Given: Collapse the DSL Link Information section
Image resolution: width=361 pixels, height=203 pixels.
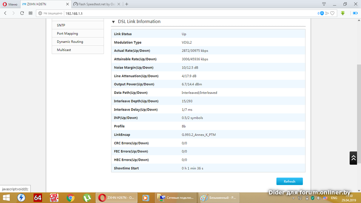Looking at the screenshot, I should click(x=113, y=22).
